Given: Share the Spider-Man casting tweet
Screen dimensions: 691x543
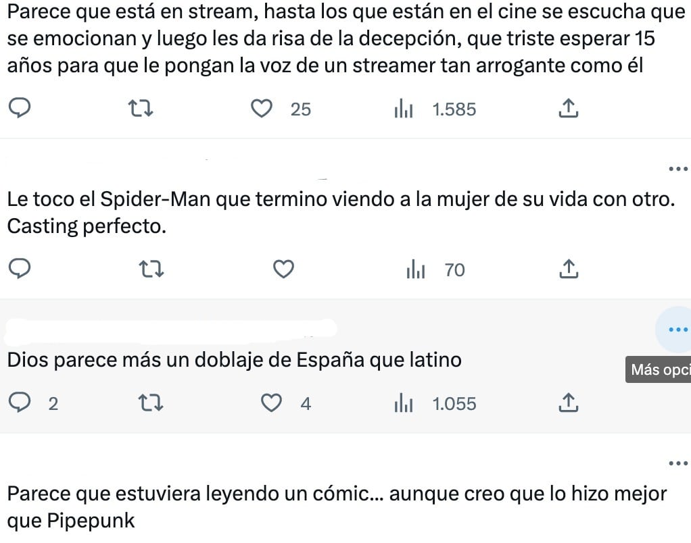Looking at the screenshot, I should tap(569, 269).
